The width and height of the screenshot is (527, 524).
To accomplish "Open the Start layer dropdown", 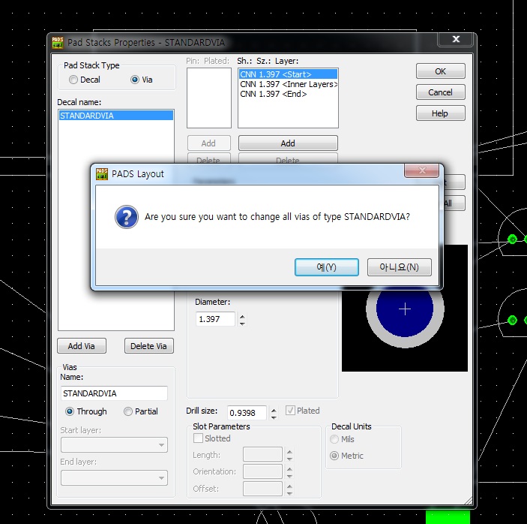I will (114, 444).
